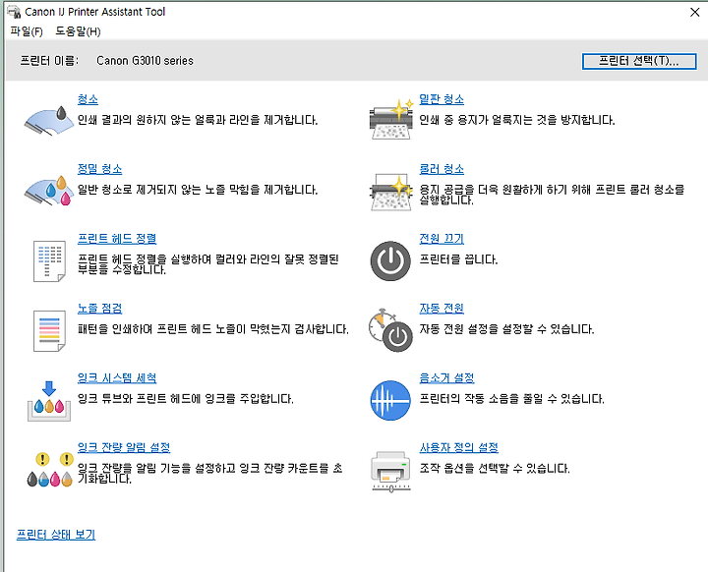Click the Nozzle Check (노즐 점검) pattern icon
Viewport: 708px width, 572px height.
pos(49,330)
